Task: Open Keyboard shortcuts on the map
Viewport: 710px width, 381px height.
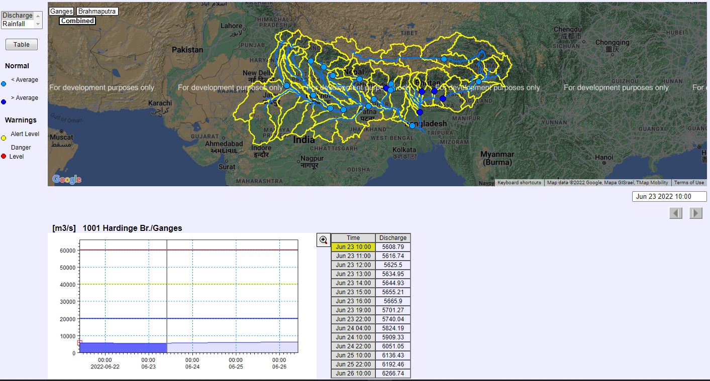Action: click(519, 183)
